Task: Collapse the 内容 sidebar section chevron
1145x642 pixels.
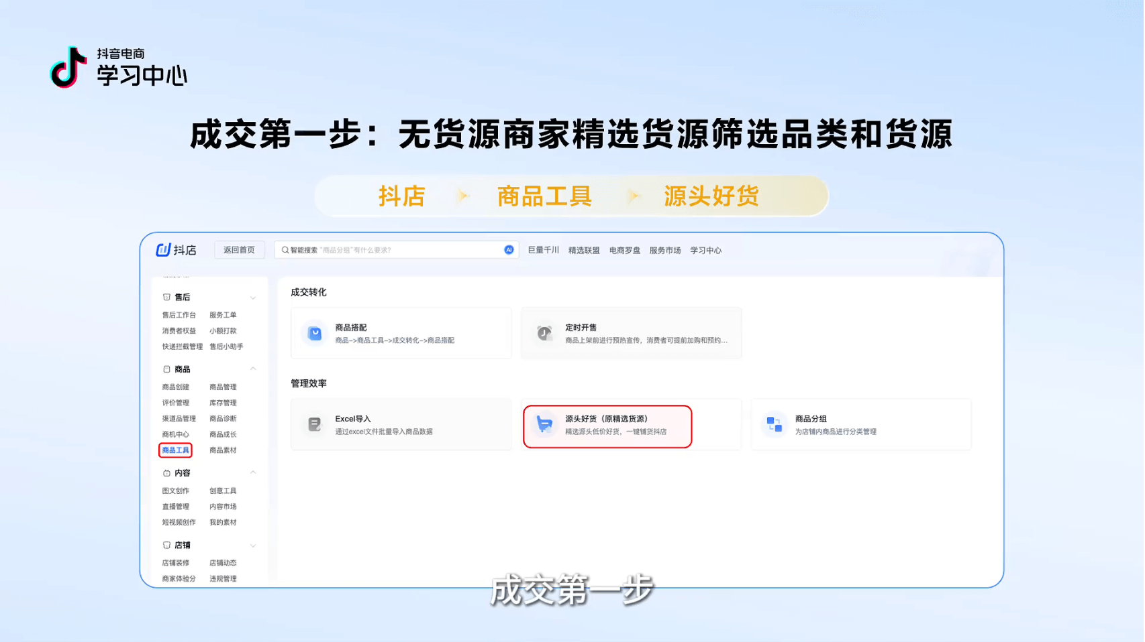Action: (x=253, y=472)
